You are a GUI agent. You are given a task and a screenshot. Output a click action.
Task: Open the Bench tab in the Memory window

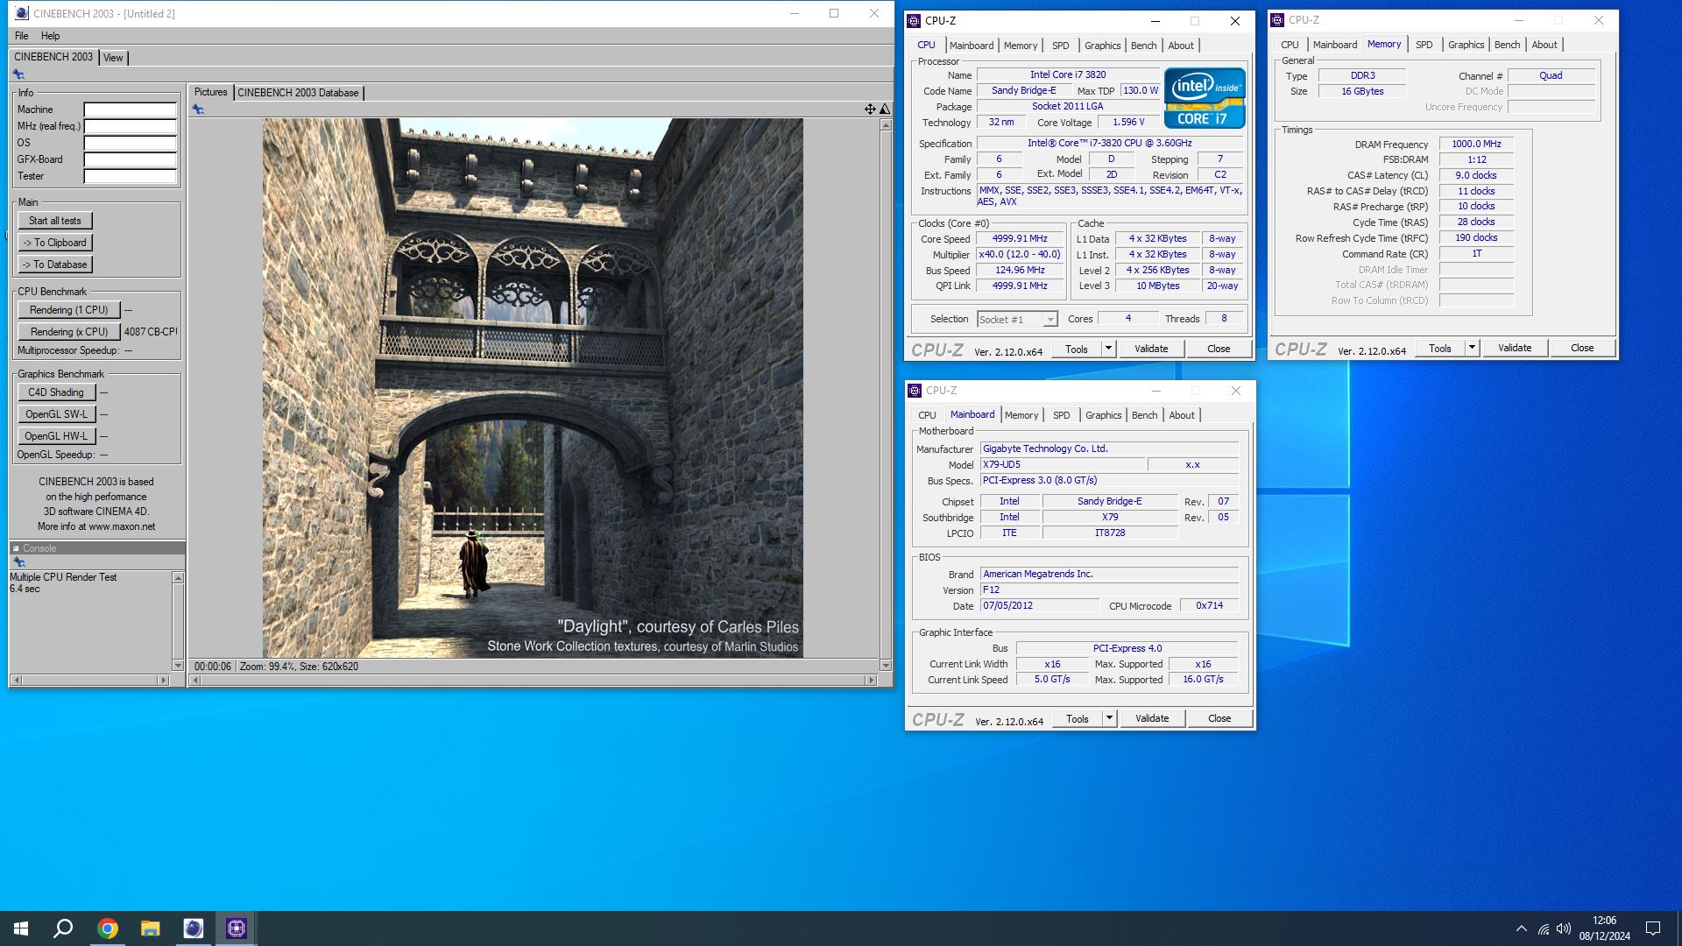point(1507,45)
